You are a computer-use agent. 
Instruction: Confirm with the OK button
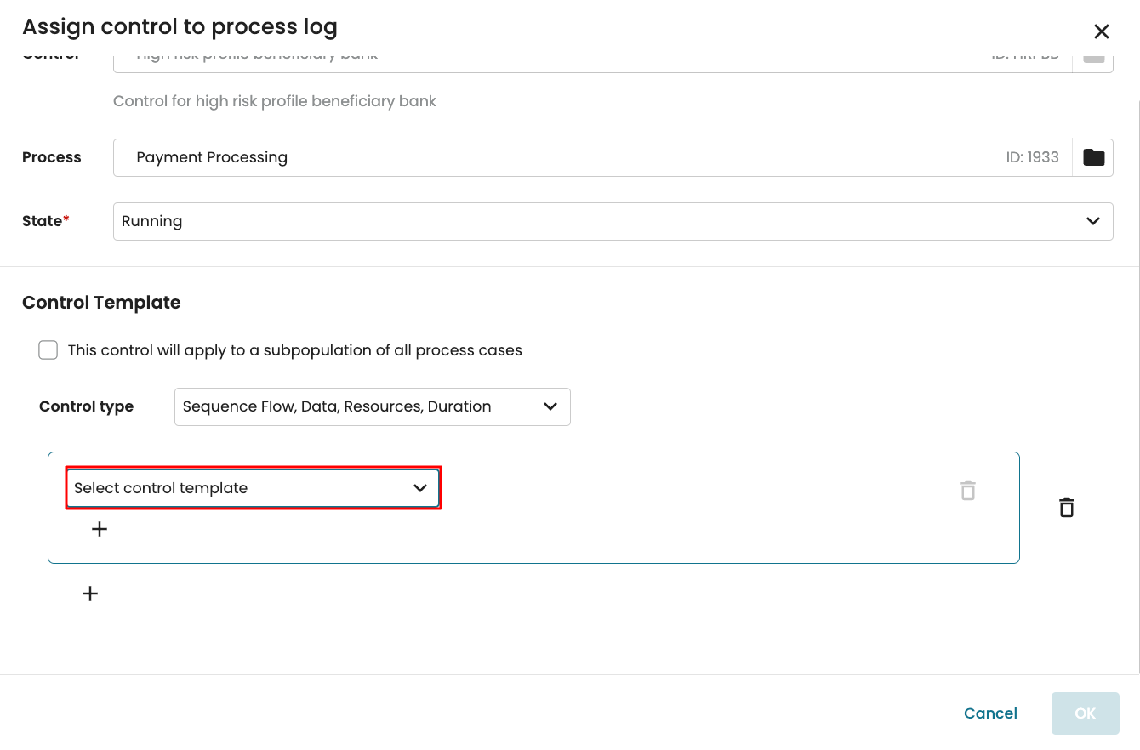[x=1085, y=713]
